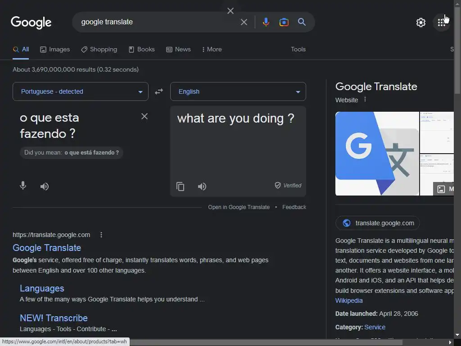
Task: Listen to the Portuguese source text
Action: (45, 186)
